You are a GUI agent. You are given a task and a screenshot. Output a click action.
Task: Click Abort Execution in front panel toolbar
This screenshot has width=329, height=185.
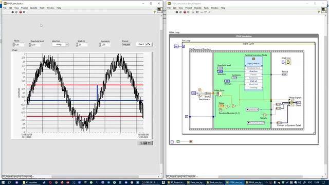pyautogui.click(x=21, y=12)
